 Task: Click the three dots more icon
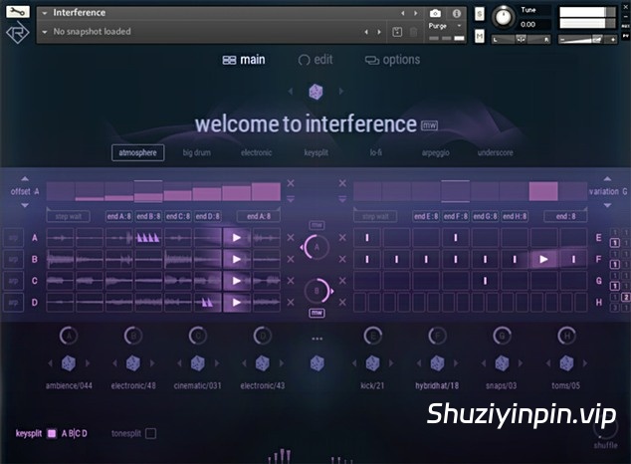[317, 339]
